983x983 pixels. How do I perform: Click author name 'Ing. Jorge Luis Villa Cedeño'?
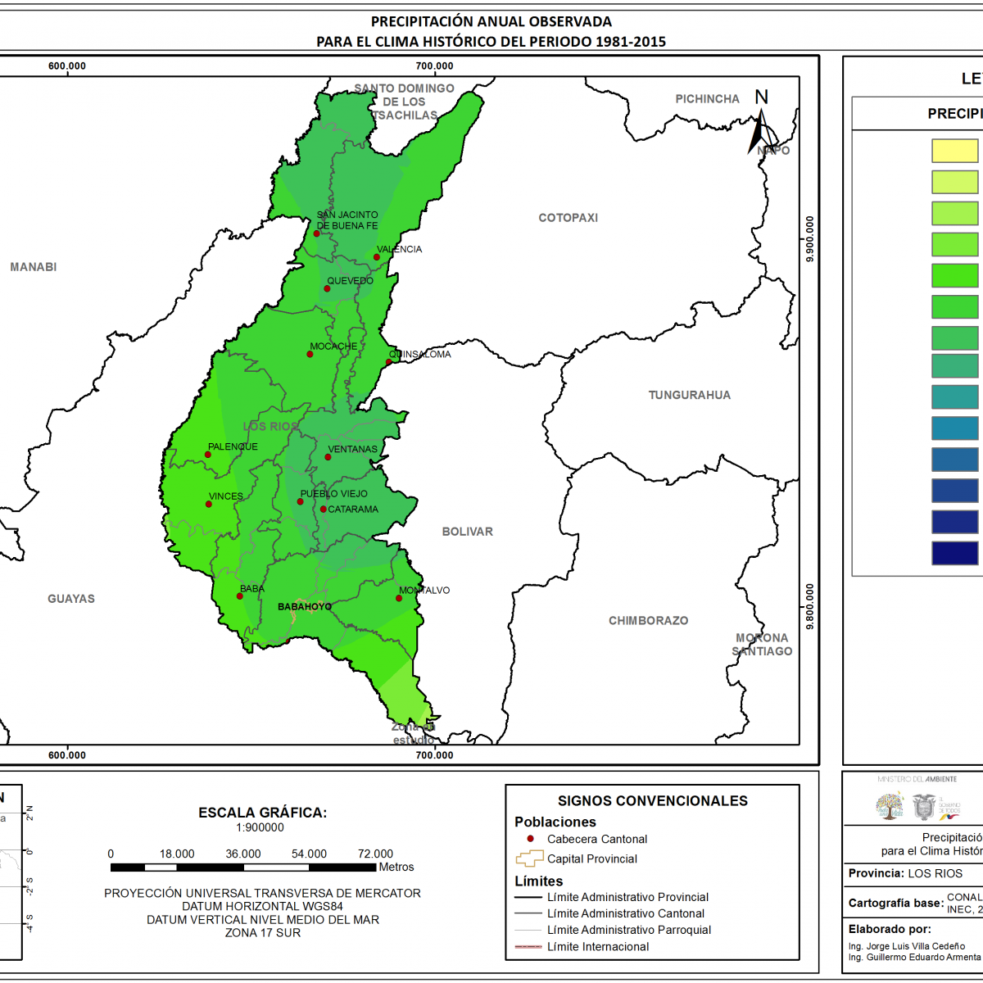click(x=907, y=946)
